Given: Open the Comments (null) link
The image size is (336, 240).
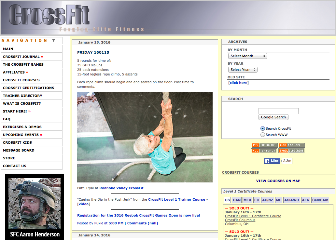Looking at the screenshot, I should click(143, 223).
